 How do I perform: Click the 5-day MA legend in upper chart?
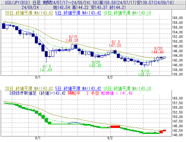pos(78,13)
